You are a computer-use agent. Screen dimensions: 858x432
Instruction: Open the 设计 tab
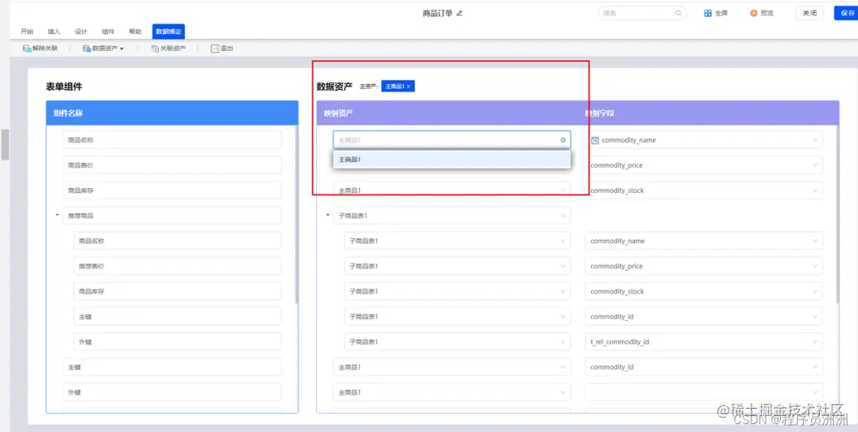(81, 32)
